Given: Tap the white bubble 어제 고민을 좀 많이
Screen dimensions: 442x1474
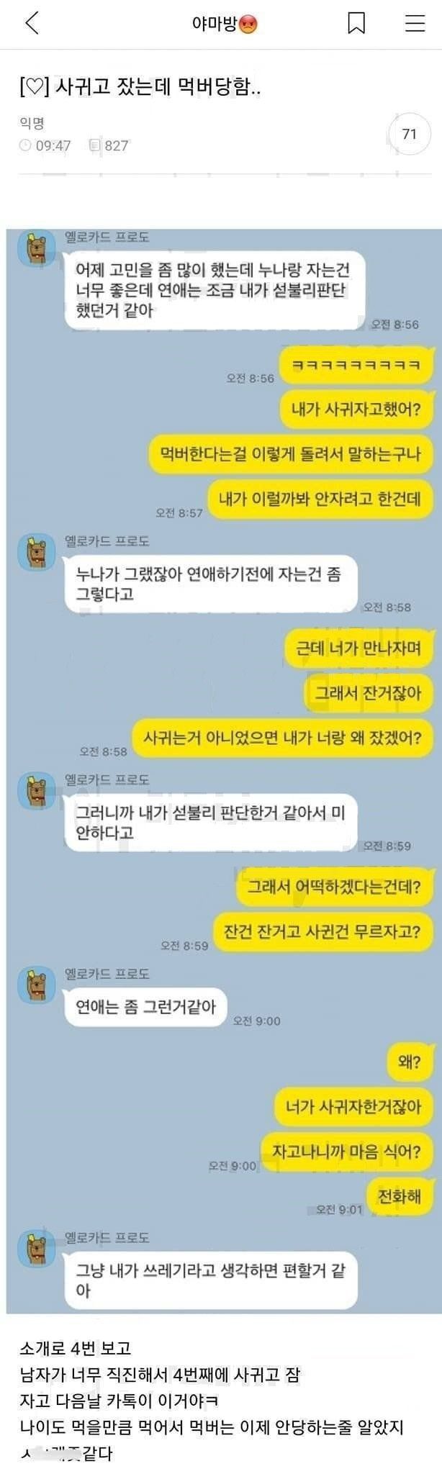Looking at the screenshot, I should tap(214, 290).
